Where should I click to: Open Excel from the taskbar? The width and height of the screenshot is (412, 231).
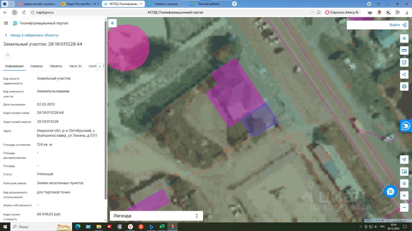pos(162,227)
